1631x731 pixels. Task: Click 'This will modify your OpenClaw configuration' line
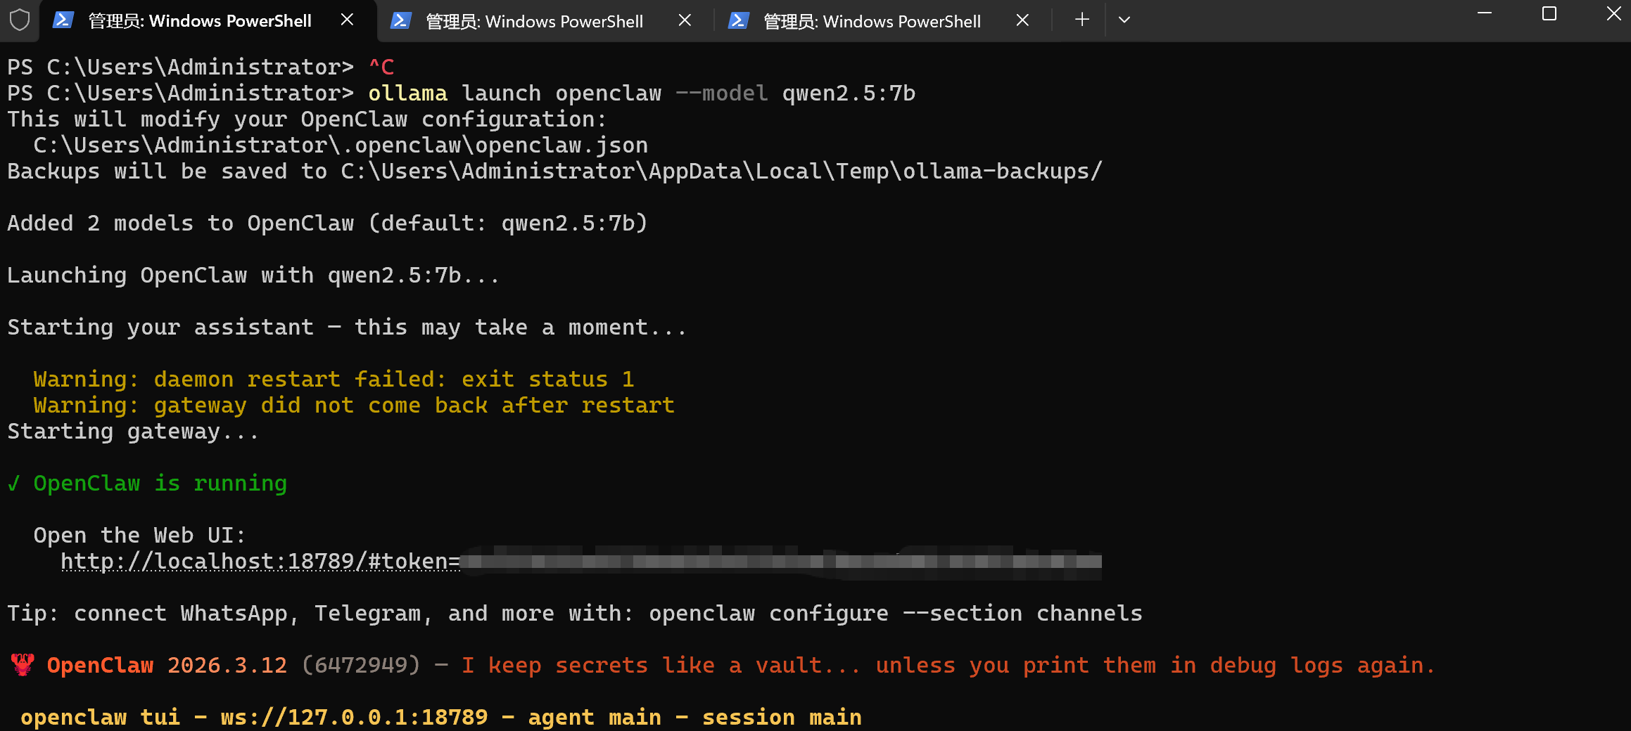307,119
